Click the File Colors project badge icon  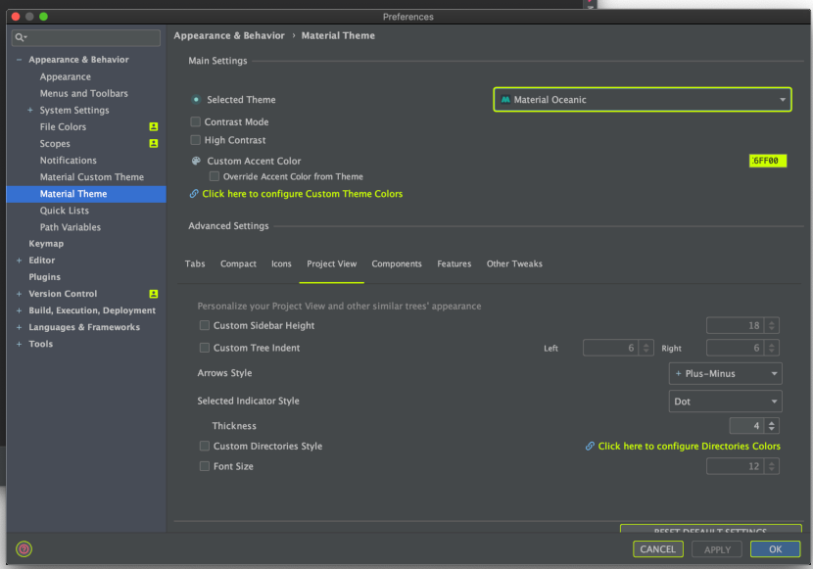click(154, 127)
